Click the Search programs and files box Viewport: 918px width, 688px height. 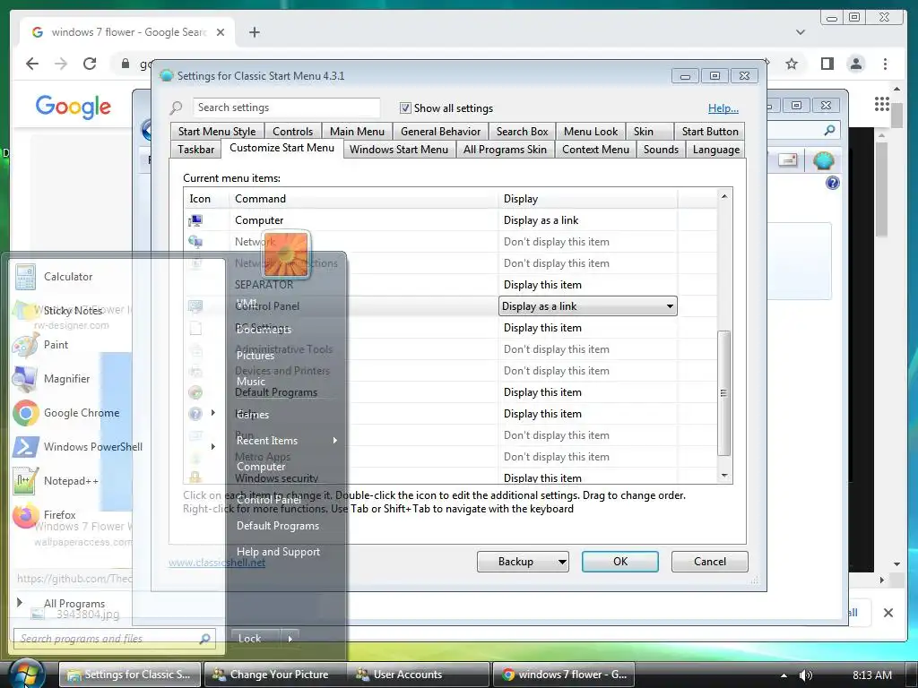point(115,638)
